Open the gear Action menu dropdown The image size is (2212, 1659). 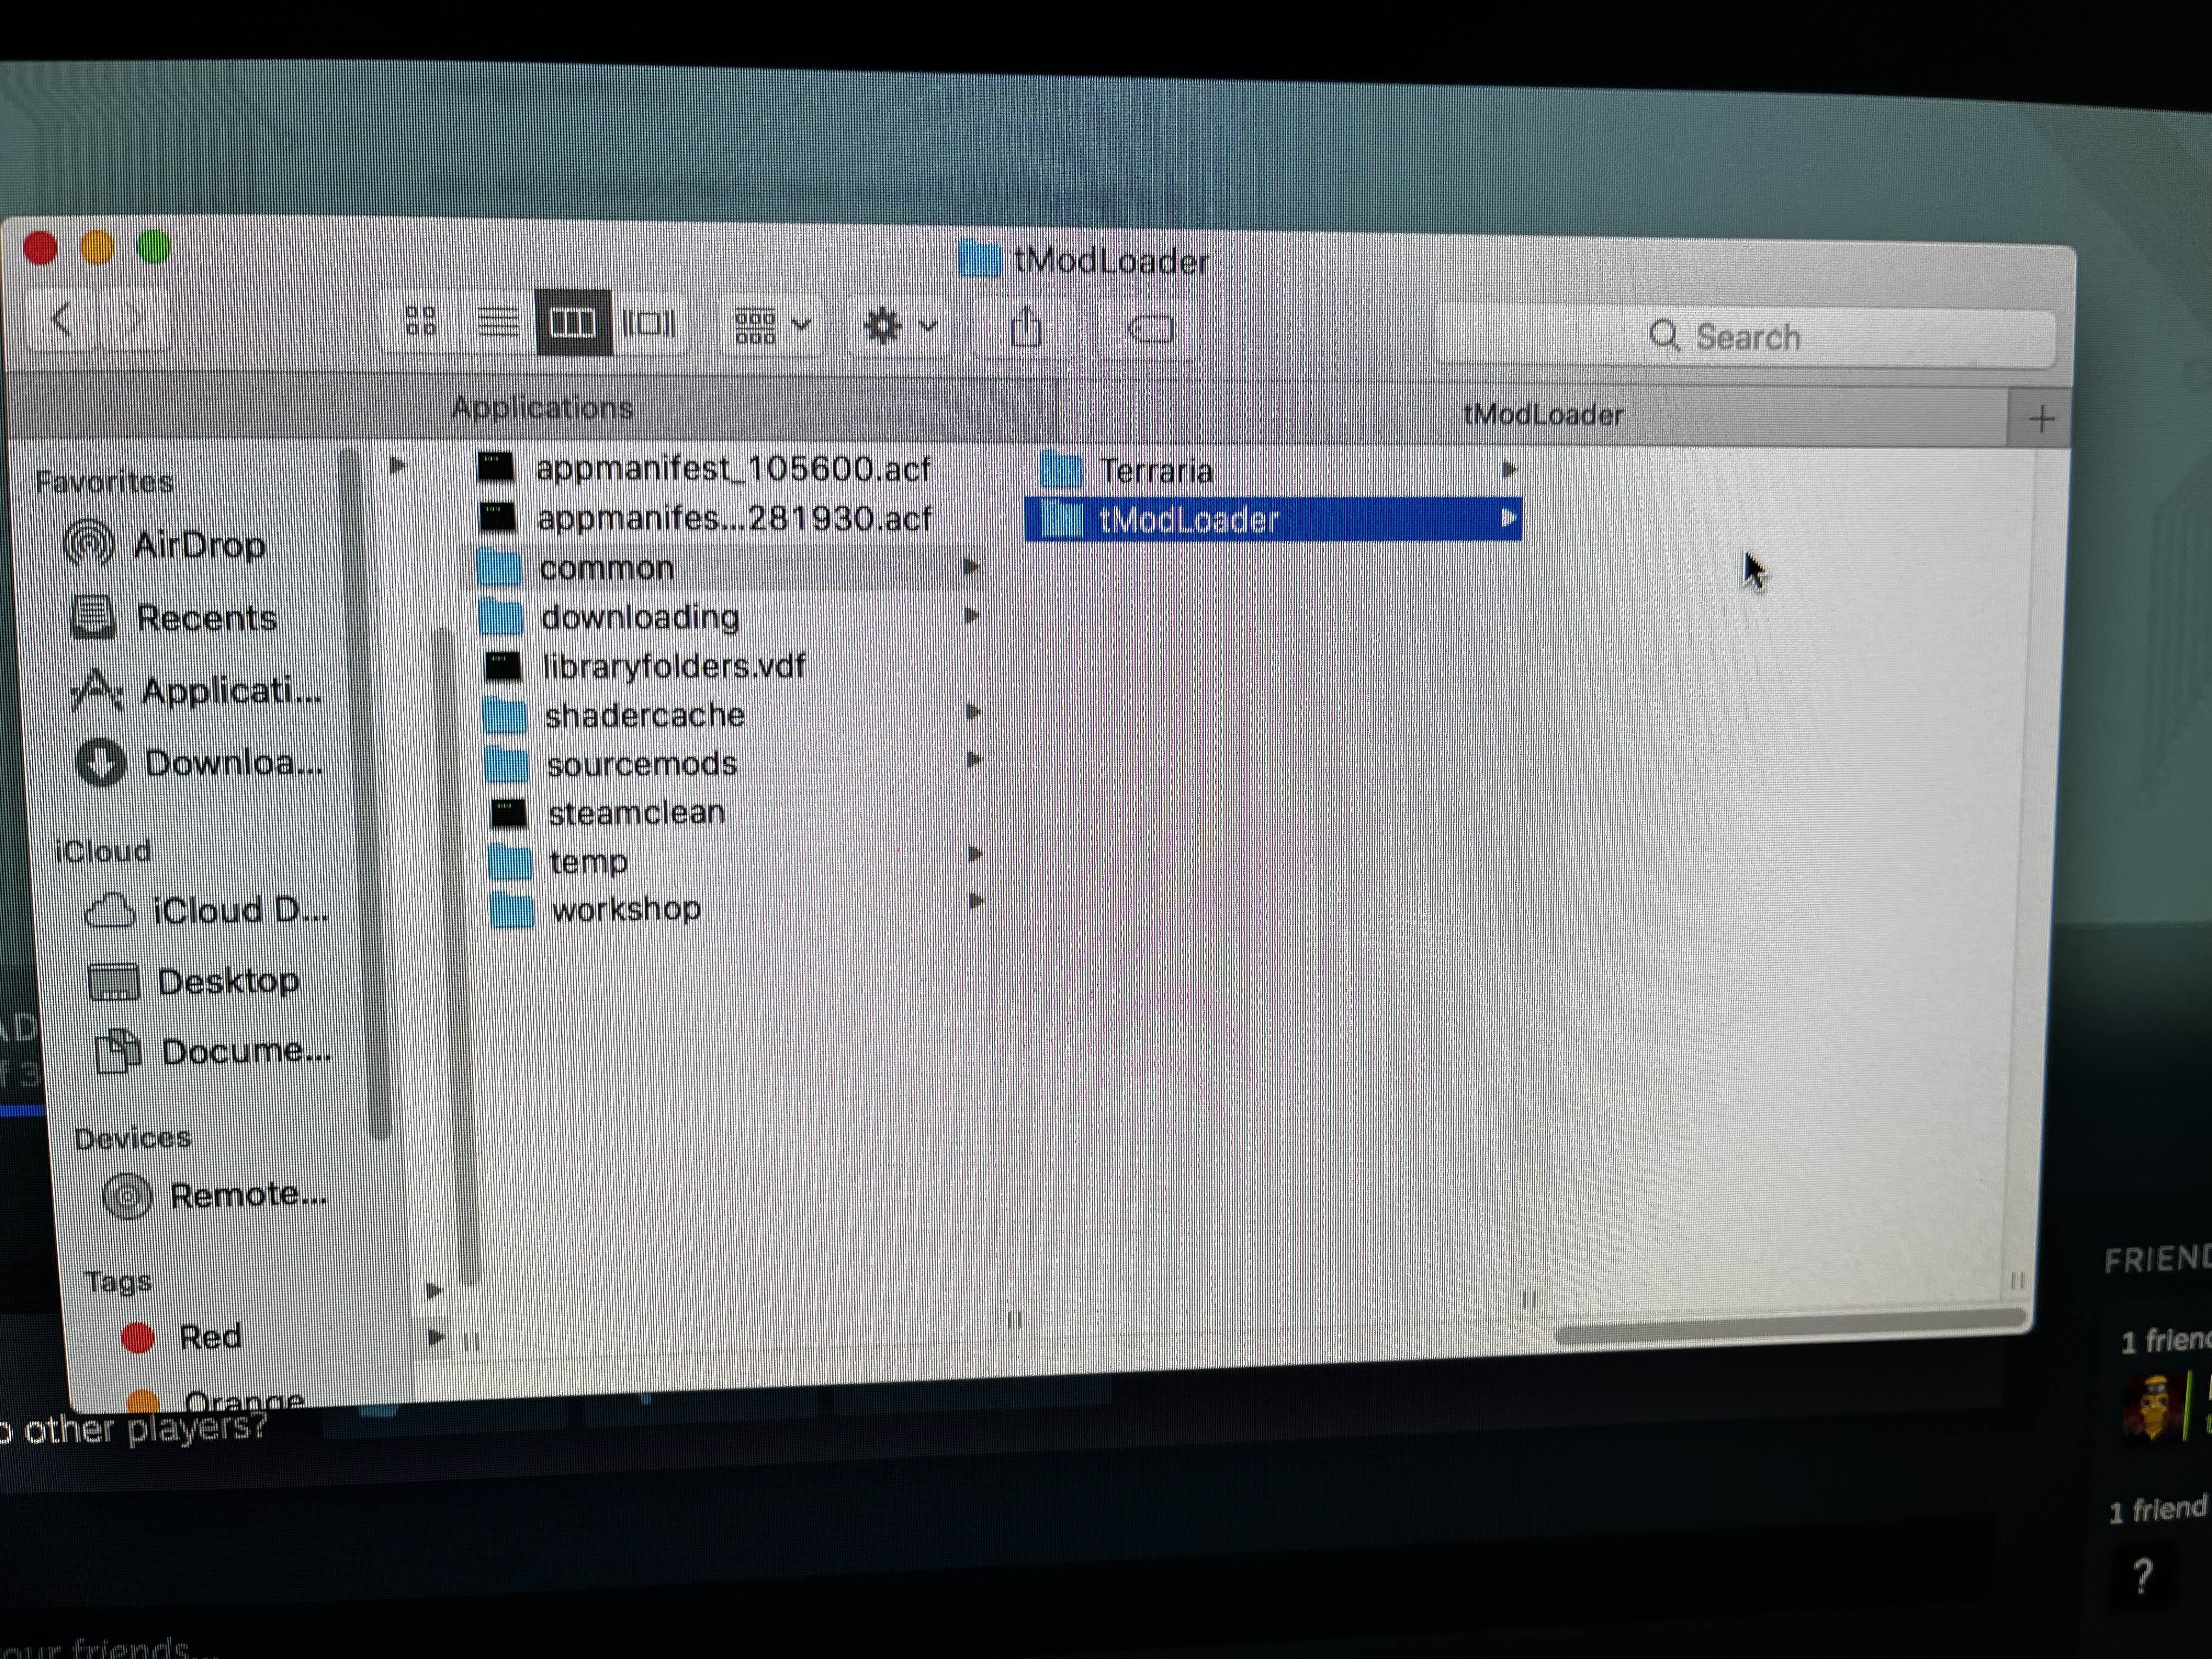coord(898,326)
